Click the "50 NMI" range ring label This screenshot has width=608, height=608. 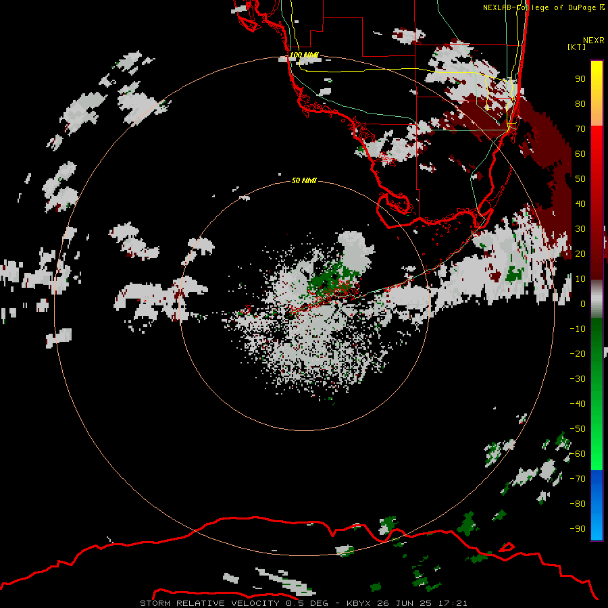coord(304,180)
